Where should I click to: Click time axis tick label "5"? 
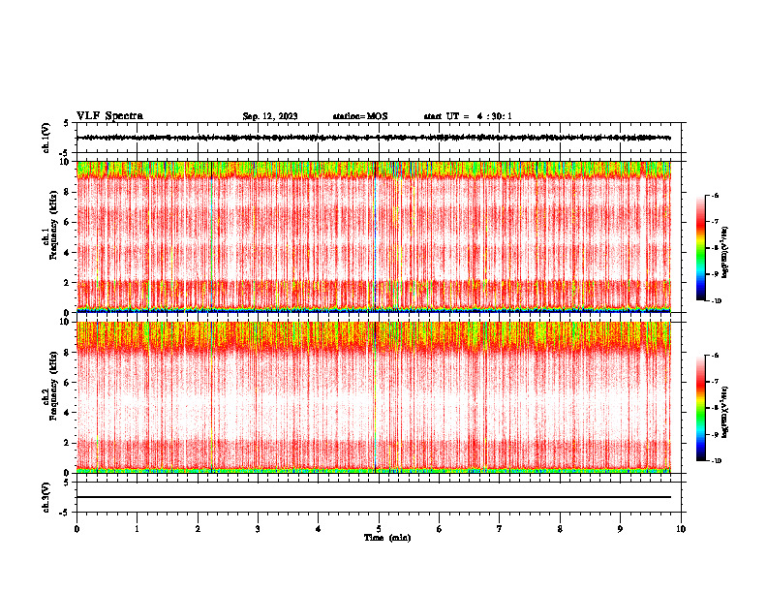pos(379,529)
